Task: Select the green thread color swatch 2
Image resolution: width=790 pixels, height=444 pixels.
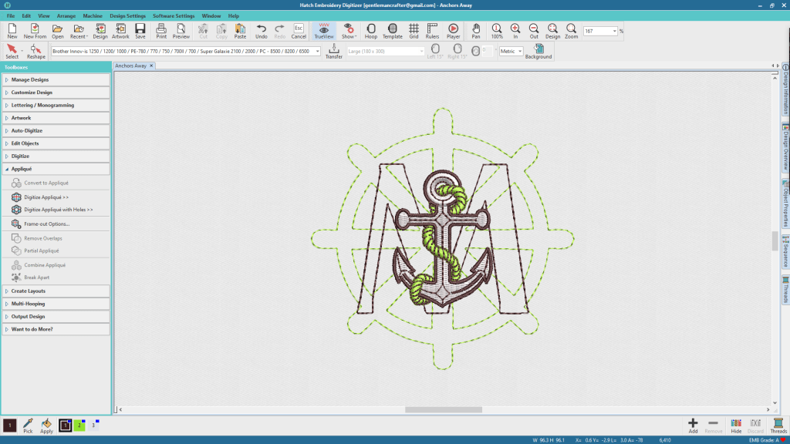Action: 79,425
